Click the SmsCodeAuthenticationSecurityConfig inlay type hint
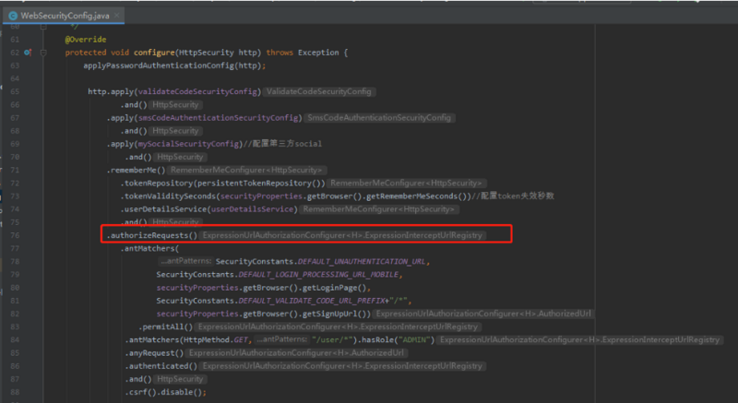Viewport: 738px width, 403px height. tap(379, 117)
